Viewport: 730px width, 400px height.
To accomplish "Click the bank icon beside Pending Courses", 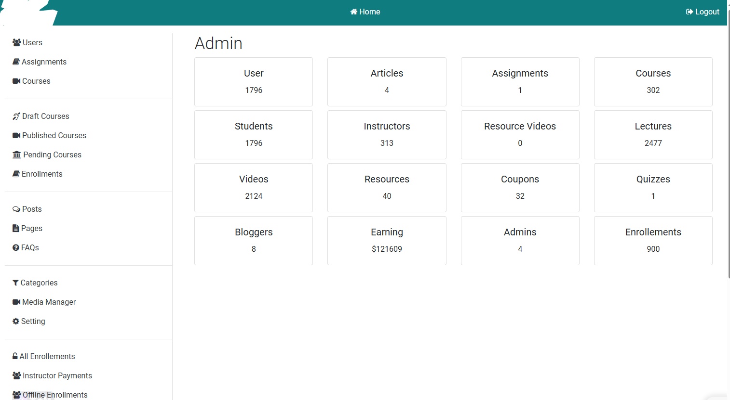I will 17,155.
